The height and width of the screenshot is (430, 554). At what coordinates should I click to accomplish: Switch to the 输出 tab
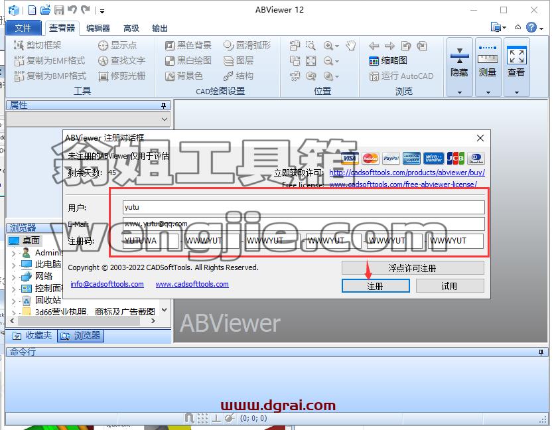click(x=160, y=29)
